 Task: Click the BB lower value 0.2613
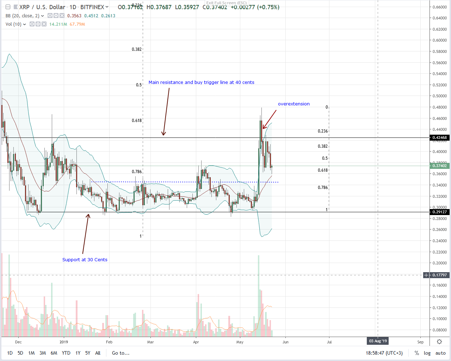click(x=108, y=16)
